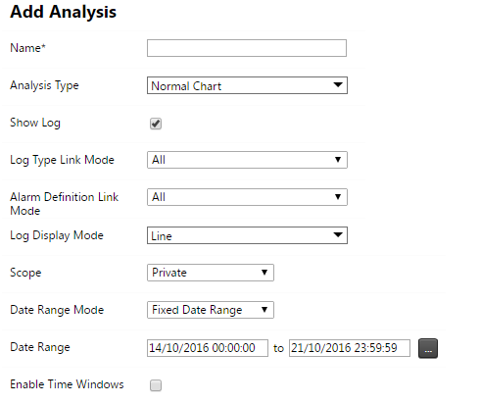Click the Alarm Definition Link Mode arrow
Image resolution: width=480 pixels, height=404 pixels.
(338, 197)
